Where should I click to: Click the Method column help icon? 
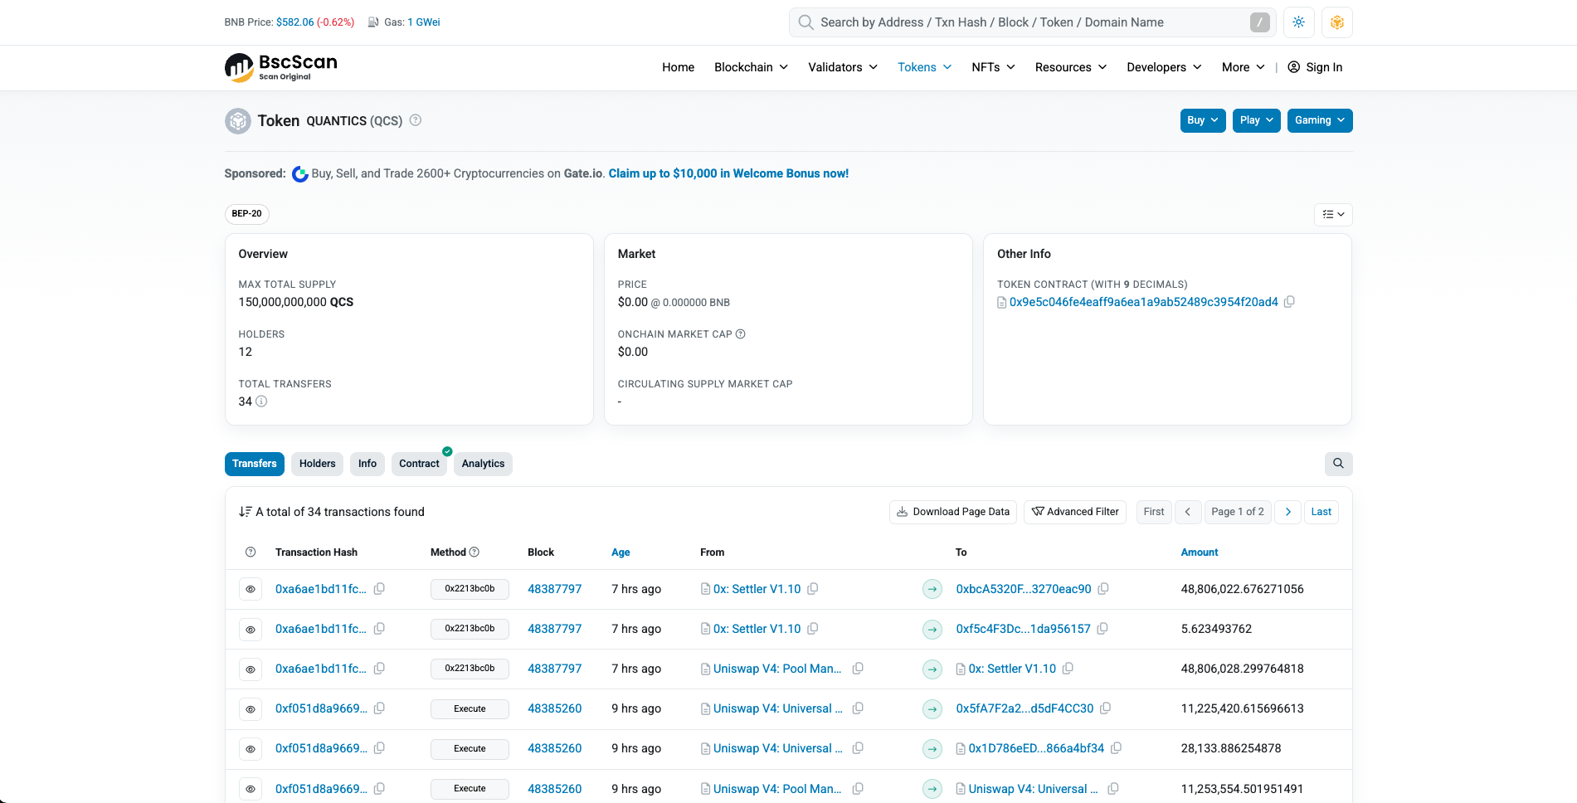(475, 552)
